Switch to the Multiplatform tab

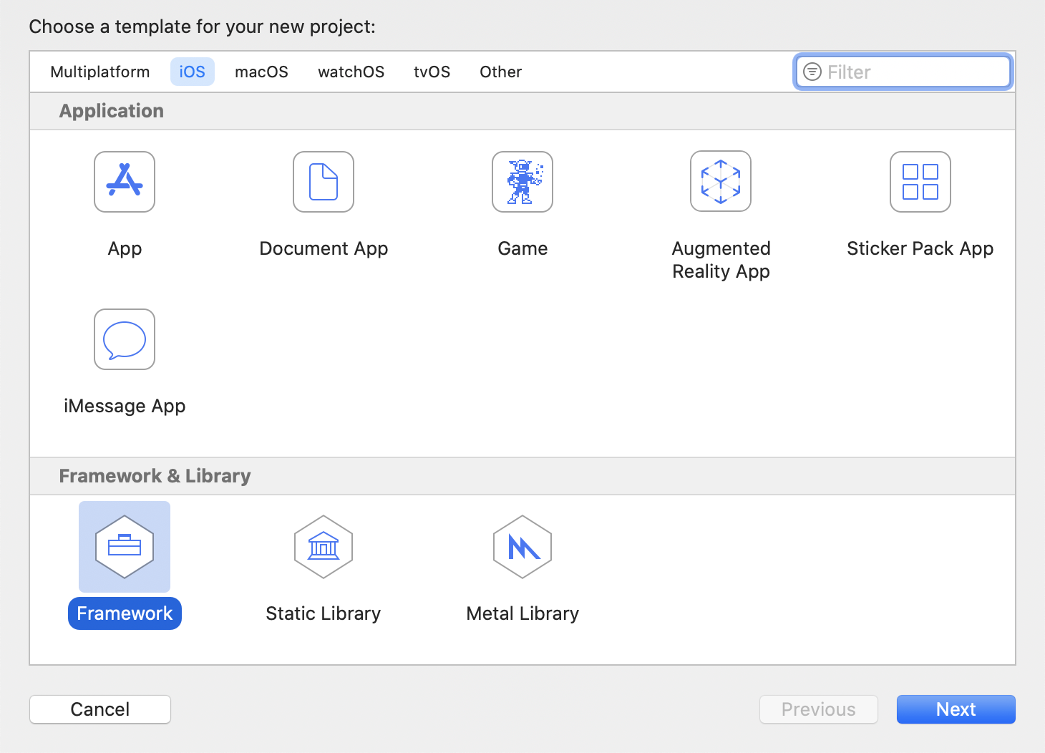coord(100,72)
